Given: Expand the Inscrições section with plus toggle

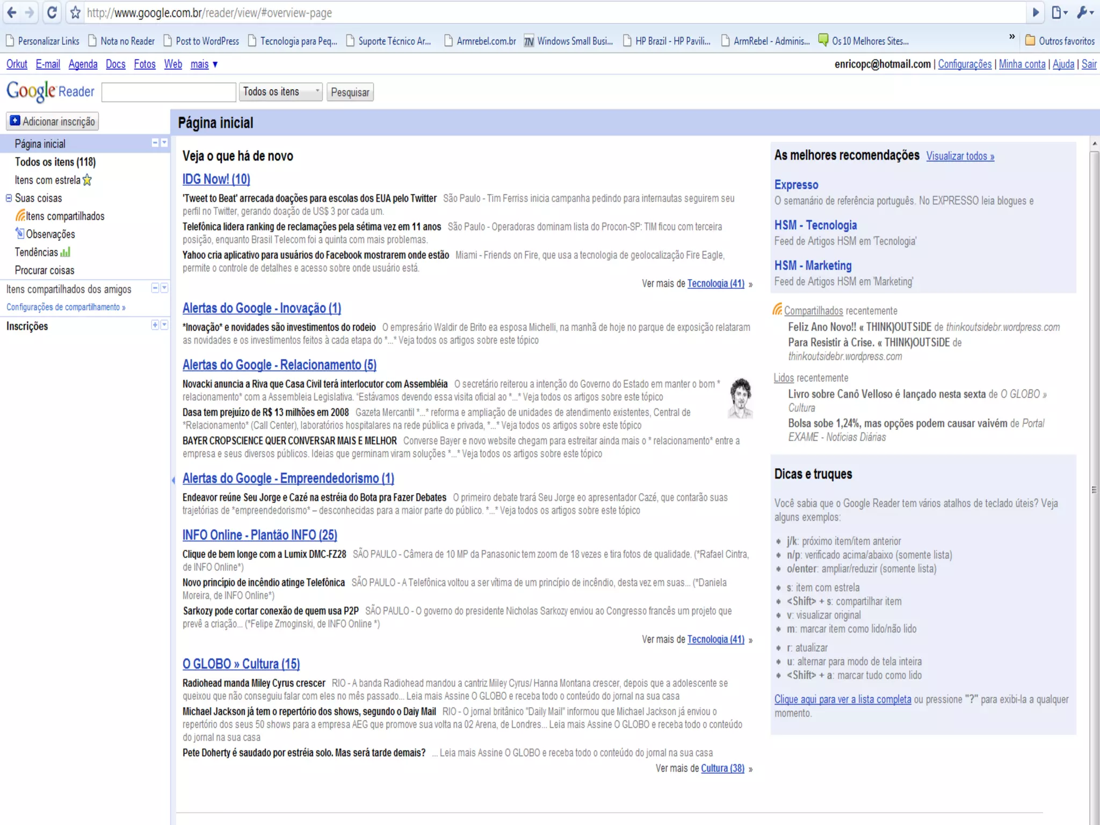Looking at the screenshot, I should tap(155, 325).
